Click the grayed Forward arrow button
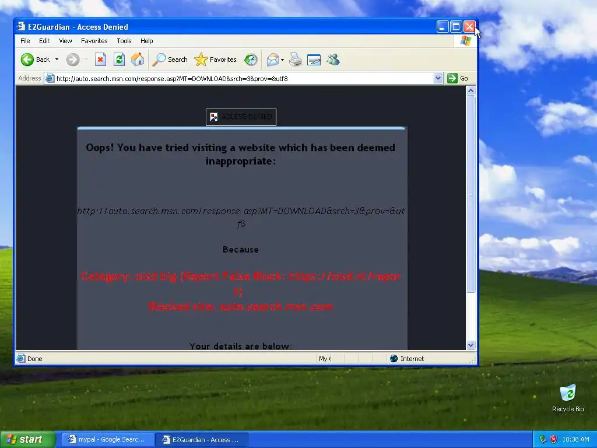Image resolution: width=597 pixels, height=448 pixels. 73,60
